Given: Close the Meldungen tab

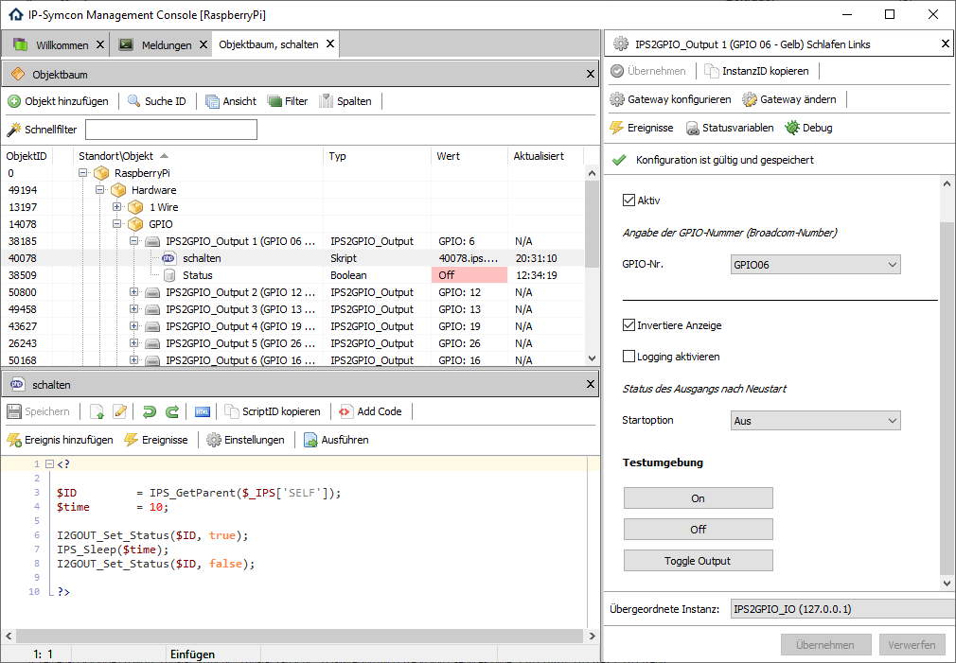Looking at the screenshot, I should [x=203, y=44].
